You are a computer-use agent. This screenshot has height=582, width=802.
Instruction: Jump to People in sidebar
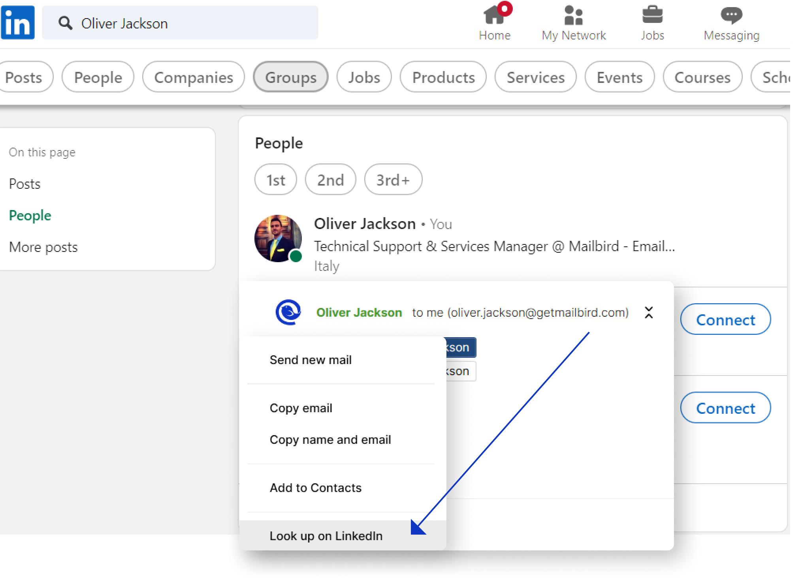tap(30, 216)
